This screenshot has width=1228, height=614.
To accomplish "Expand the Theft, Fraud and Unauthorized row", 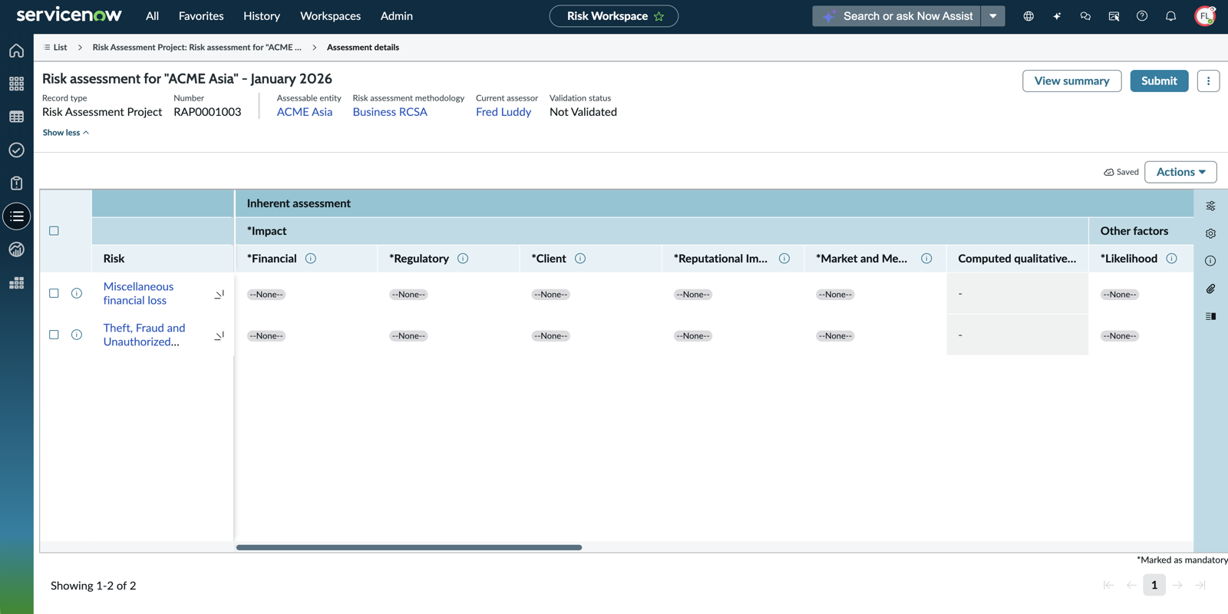I will click(220, 335).
